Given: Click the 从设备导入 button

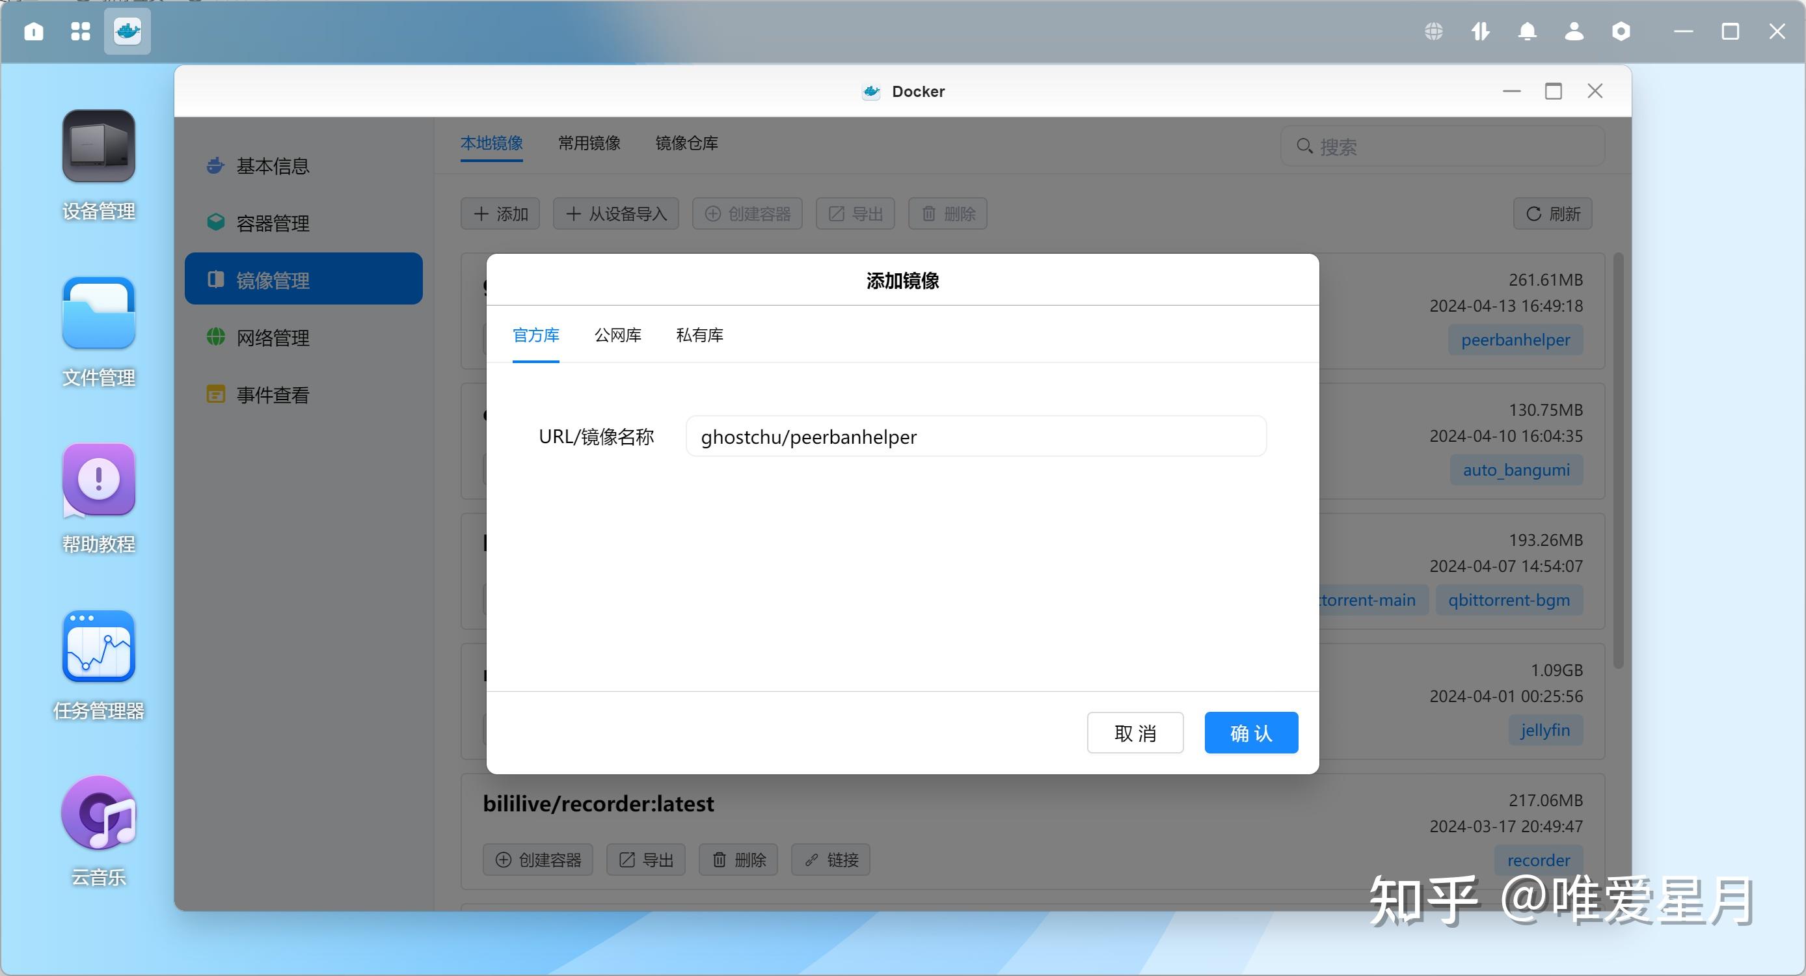Looking at the screenshot, I should click(x=615, y=213).
